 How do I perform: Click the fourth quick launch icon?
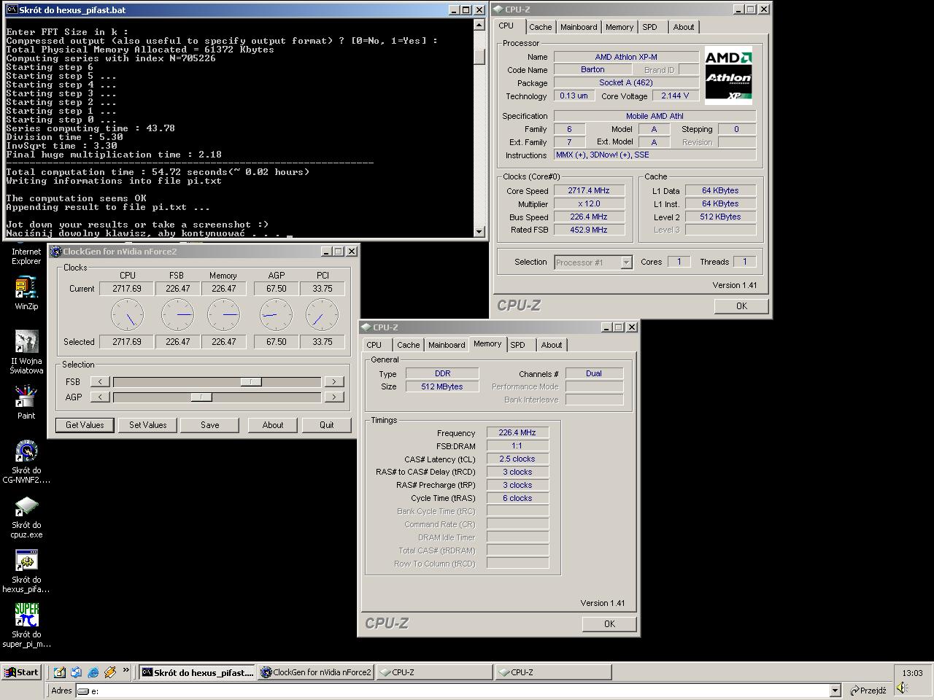109,672
